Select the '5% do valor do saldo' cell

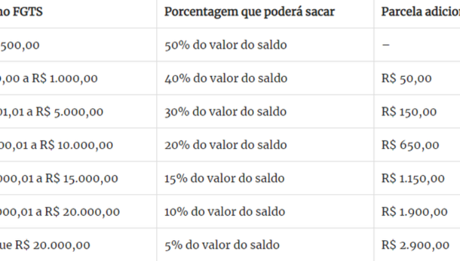pyautogui.click(x=222, y=245)
